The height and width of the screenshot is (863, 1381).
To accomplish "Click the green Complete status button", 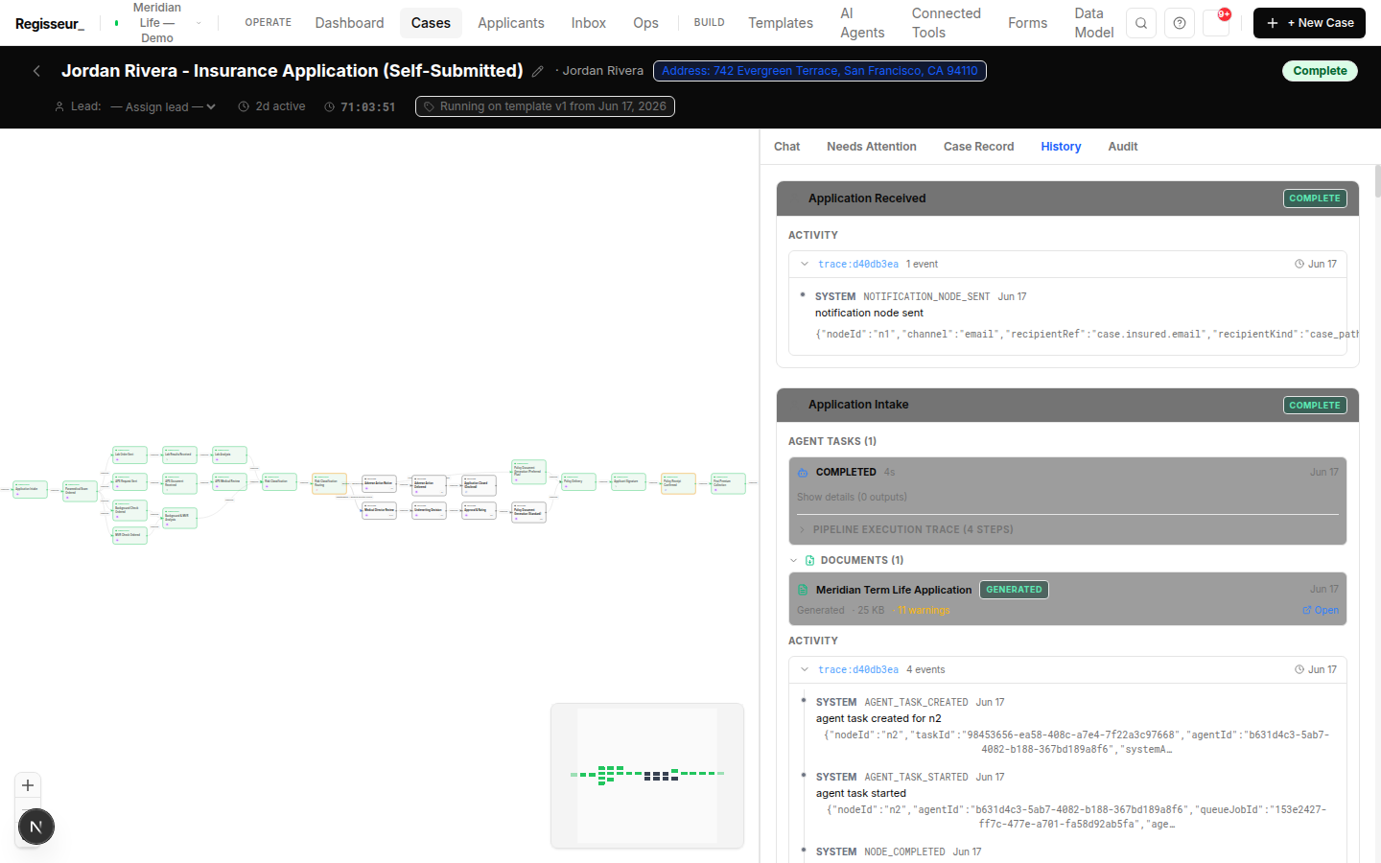I will click(x=1320, y=71).
